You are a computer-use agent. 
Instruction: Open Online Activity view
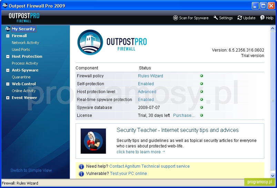[24, 91]
